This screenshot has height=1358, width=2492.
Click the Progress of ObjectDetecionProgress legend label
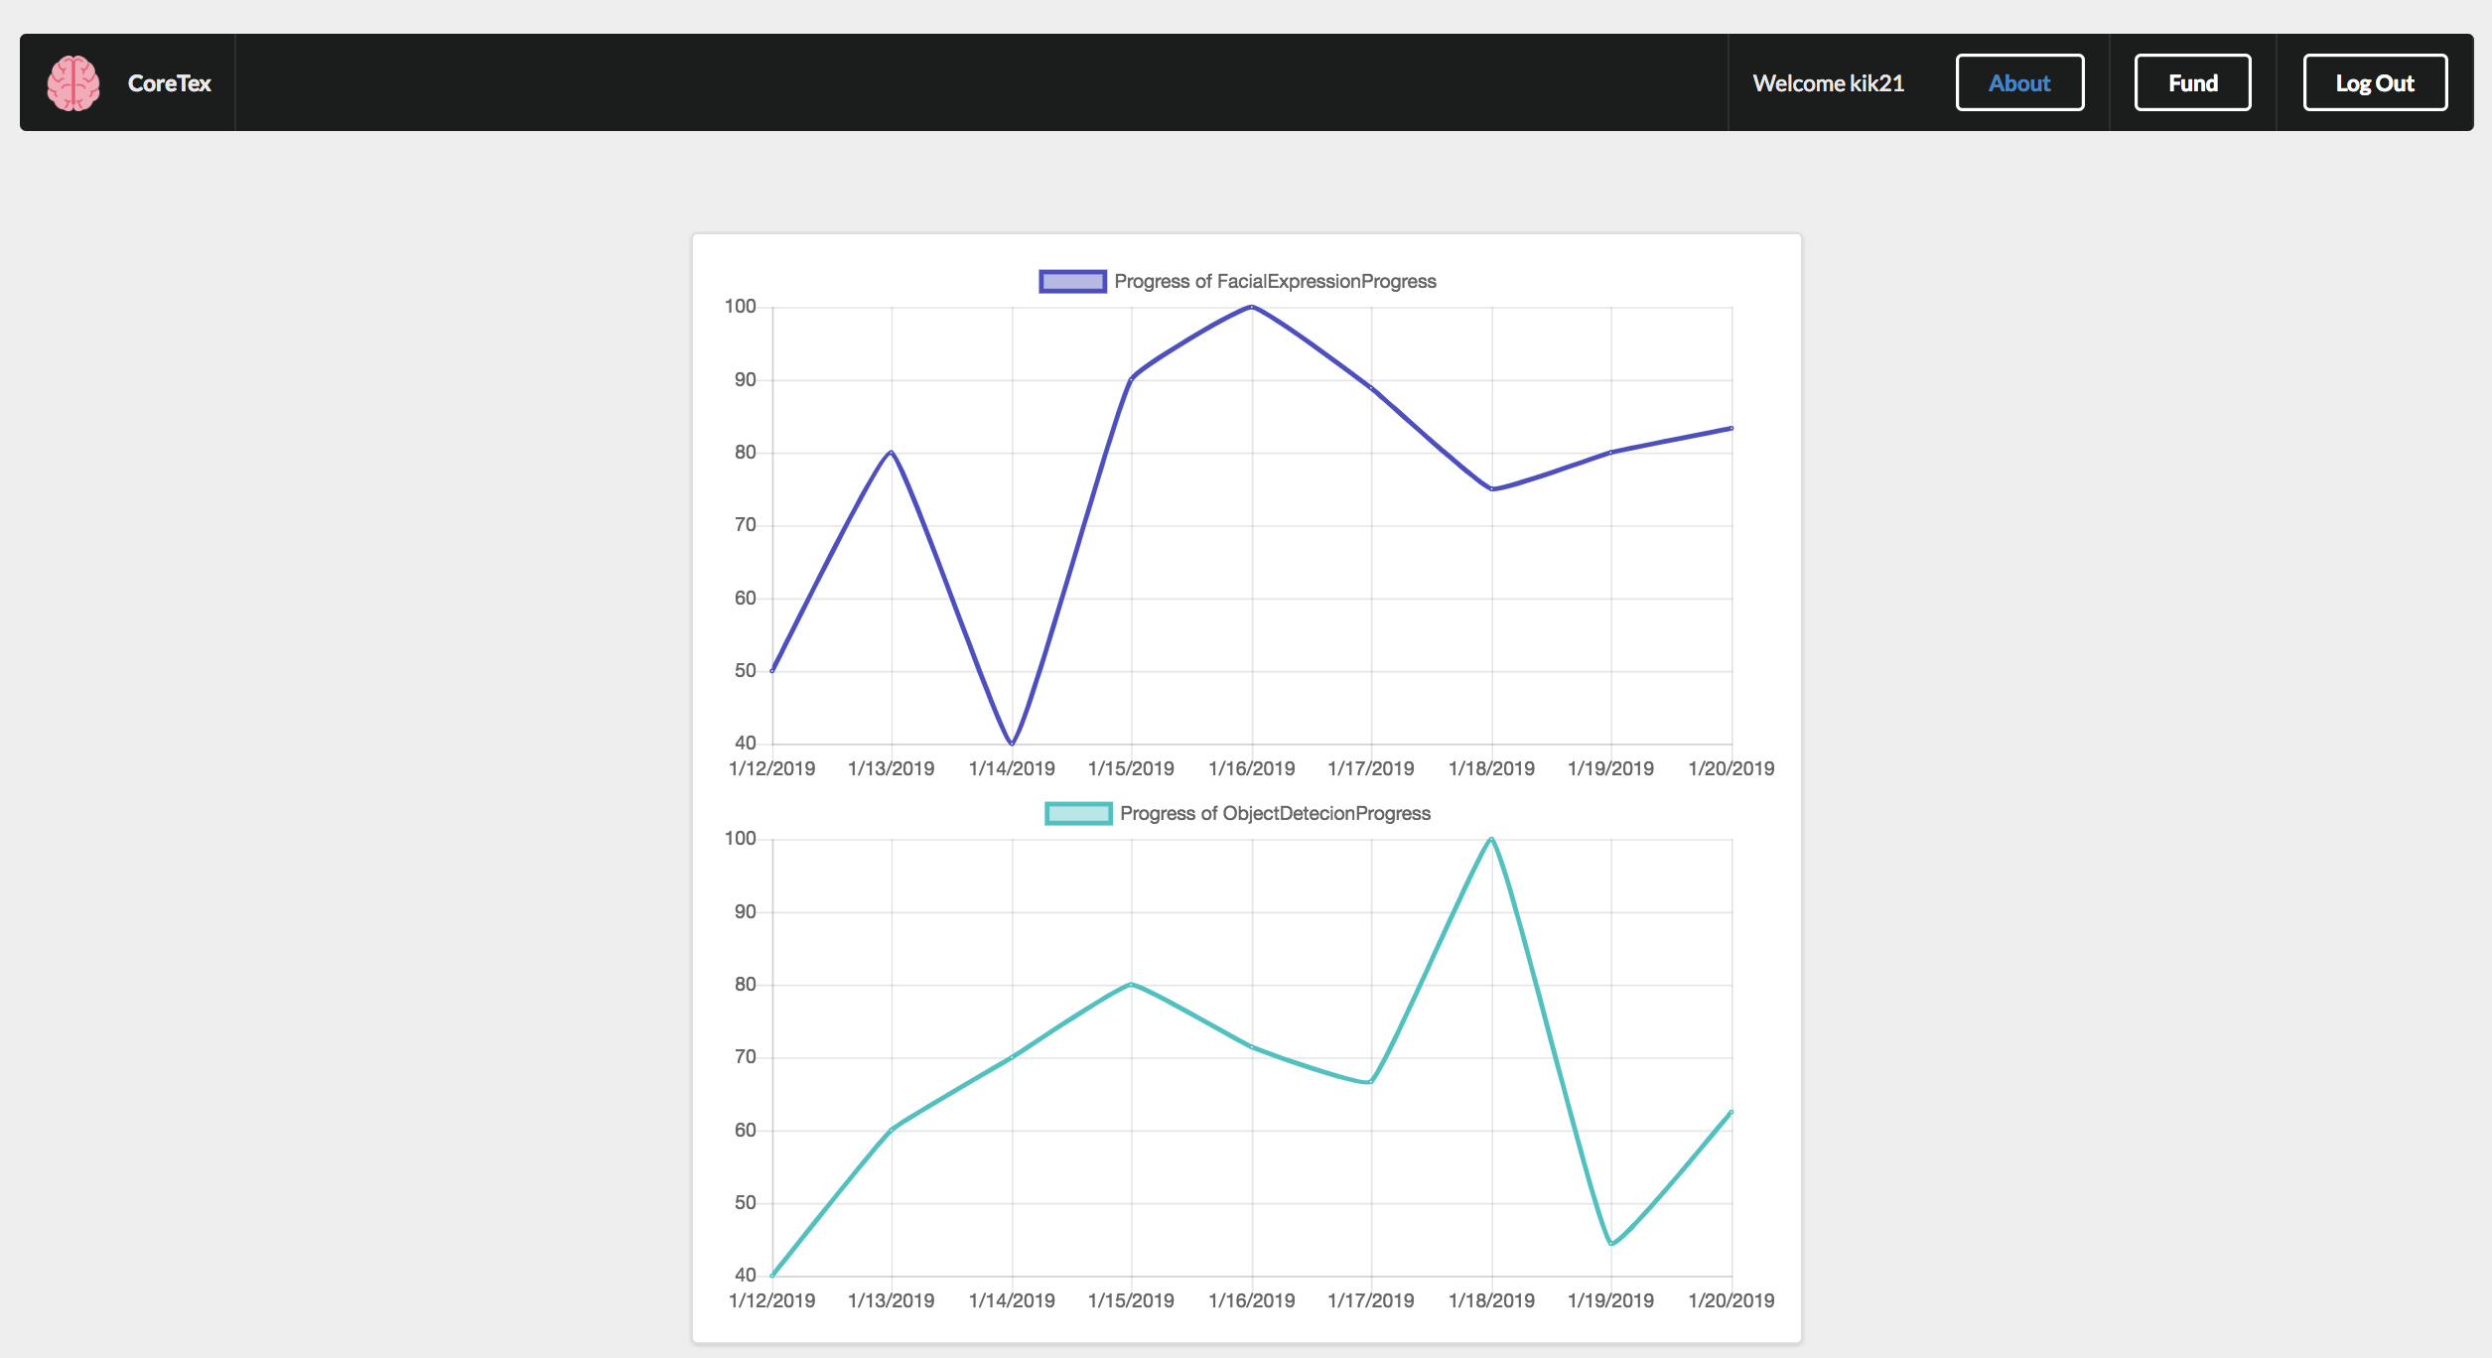click(x=1275, y=814)
